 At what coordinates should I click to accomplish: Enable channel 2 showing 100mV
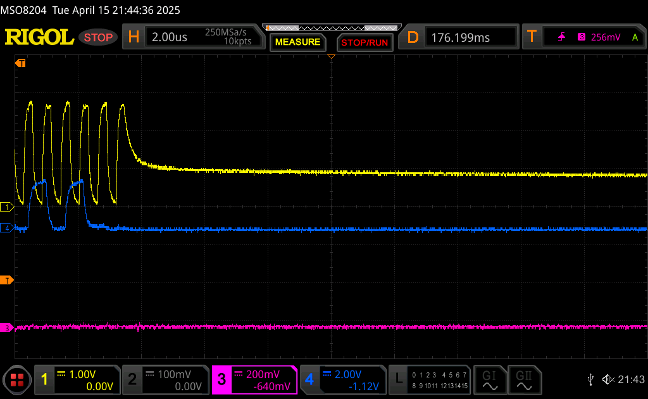[165, 379]
